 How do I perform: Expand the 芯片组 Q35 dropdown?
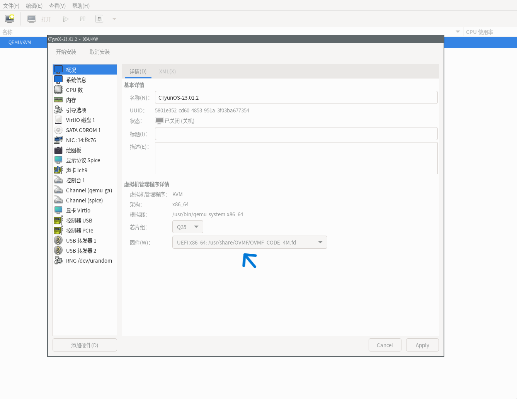pos(188,227)
